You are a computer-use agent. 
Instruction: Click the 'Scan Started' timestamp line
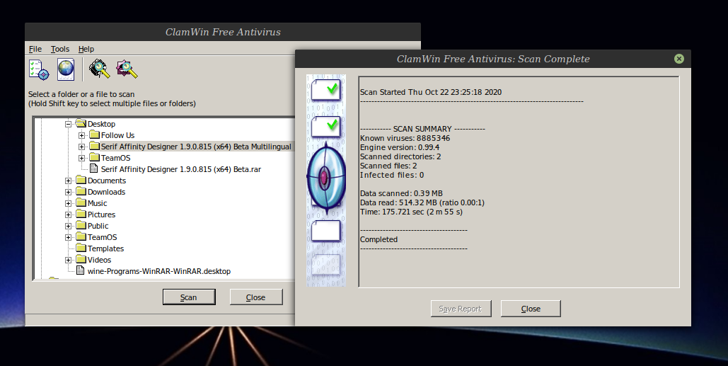click(431, 92)
